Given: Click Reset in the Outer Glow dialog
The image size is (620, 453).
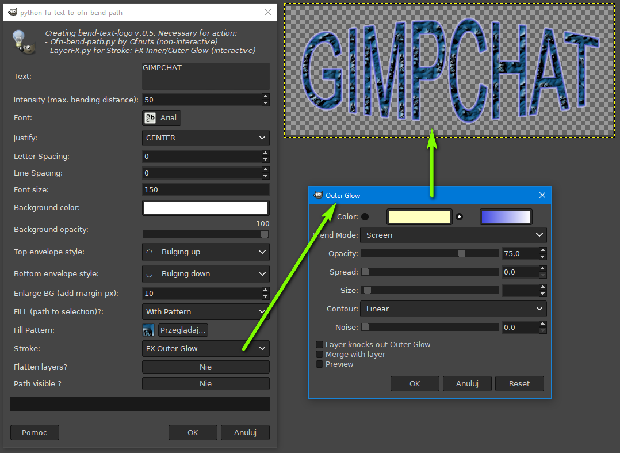Looking at the screenshot, I should tap(519, 383).
